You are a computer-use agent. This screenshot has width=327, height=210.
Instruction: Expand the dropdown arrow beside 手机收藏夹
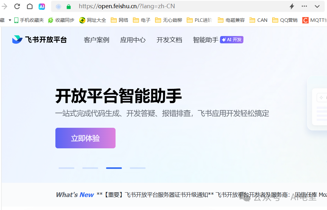point(9,20)
